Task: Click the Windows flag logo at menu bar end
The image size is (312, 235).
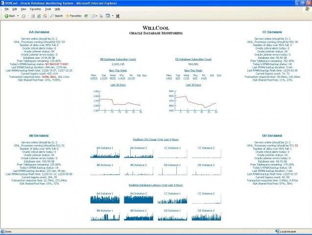Action: pos(308,9)
